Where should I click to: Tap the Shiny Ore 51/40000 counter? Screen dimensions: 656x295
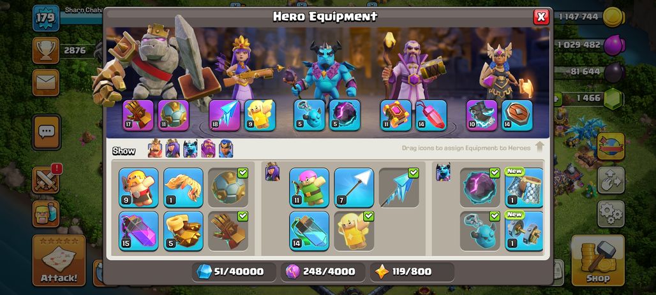click(x=234, y=272)
